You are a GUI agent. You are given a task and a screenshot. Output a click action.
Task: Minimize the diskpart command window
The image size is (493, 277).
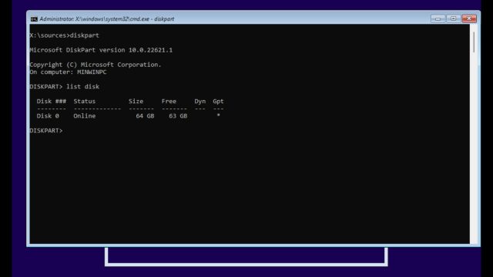(x=438, y=18)
